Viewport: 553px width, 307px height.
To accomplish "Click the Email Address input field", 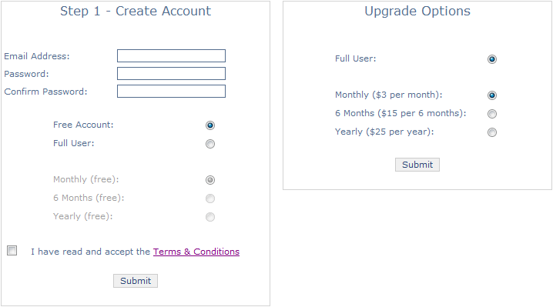I will coord(171,55).
